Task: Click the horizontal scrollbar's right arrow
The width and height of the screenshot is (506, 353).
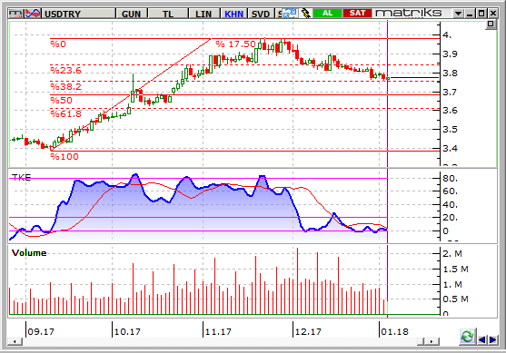Action: (432, 341)
